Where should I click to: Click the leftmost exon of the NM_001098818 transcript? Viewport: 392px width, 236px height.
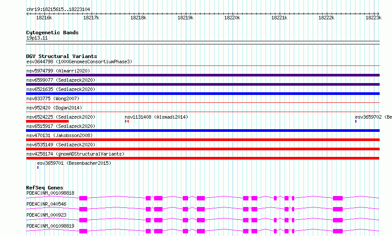pos(83,198)
